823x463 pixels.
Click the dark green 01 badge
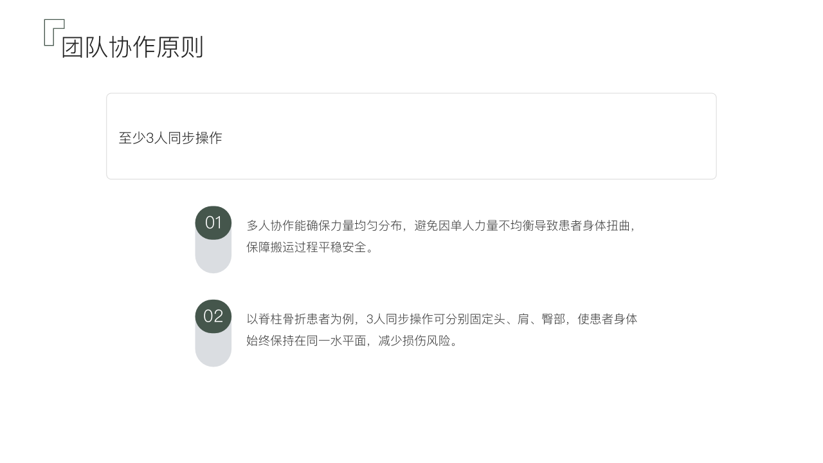[213, 223]
